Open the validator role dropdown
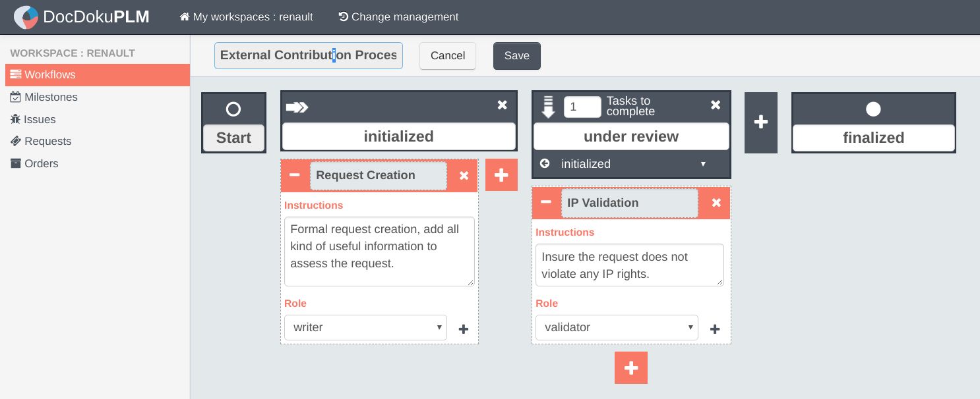980x399 pixels. coord(617,327)
